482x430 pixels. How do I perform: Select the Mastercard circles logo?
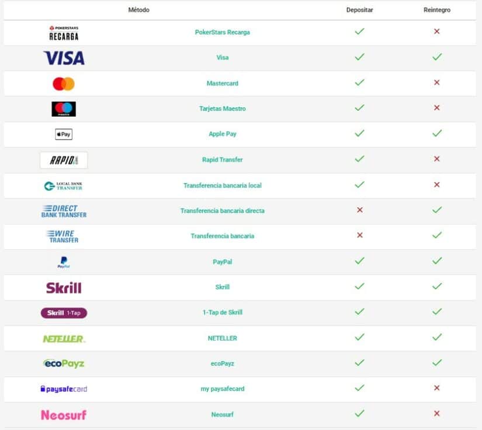[x=64, y=83]
